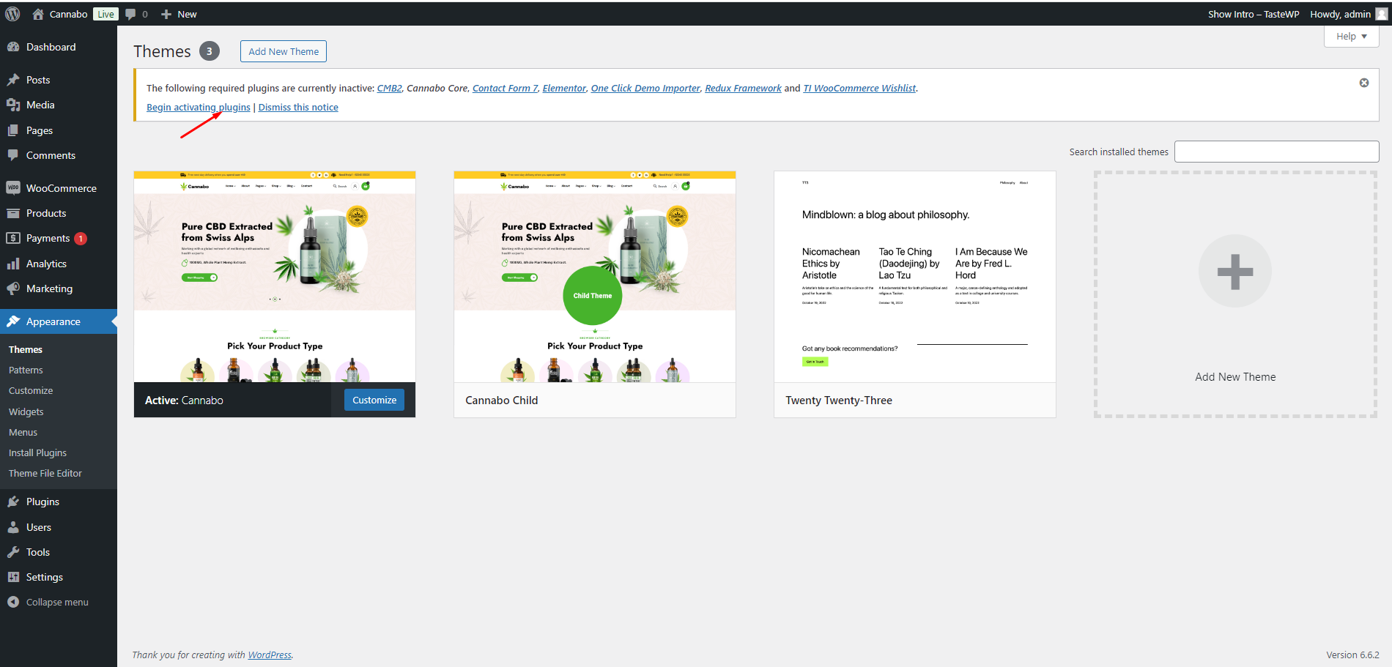Click Begin activating plugins link

coord(199,107)
